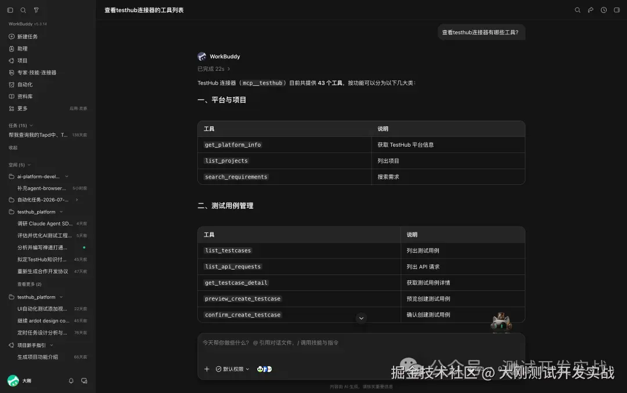Open conversation 拟定TestHub知识付
This screenshot has height=393, width=627.
coord(42,260)
